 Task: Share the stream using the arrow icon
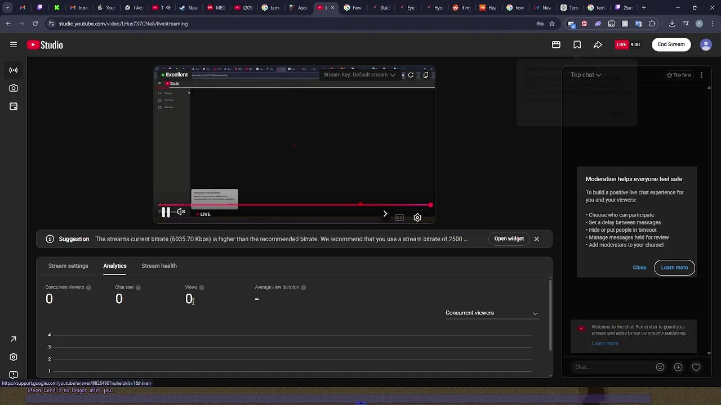(x=598, y=44)
